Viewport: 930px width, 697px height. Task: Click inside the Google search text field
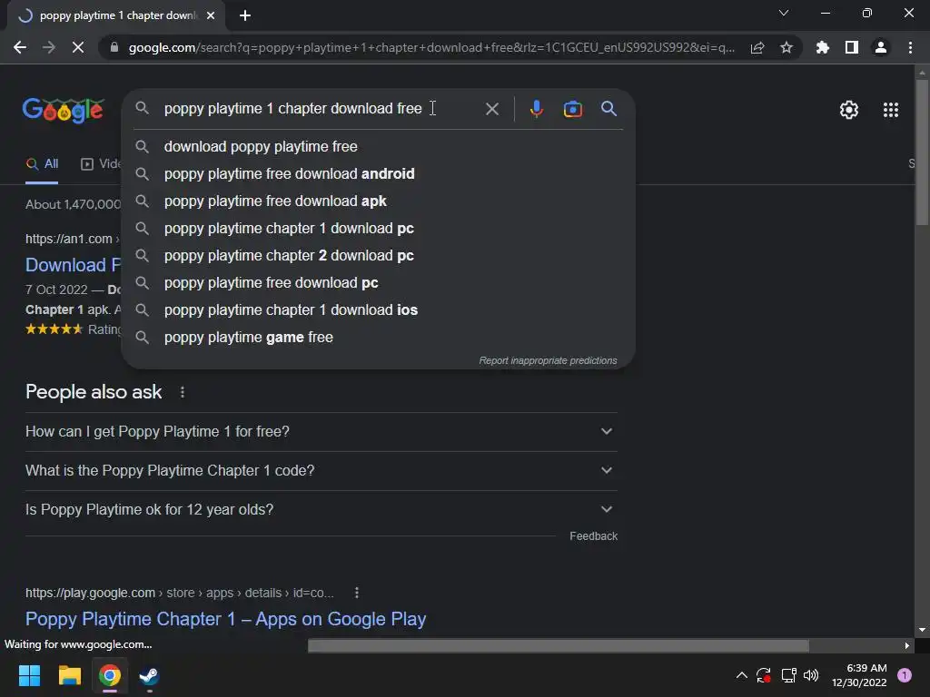click(x=321, y=109)
